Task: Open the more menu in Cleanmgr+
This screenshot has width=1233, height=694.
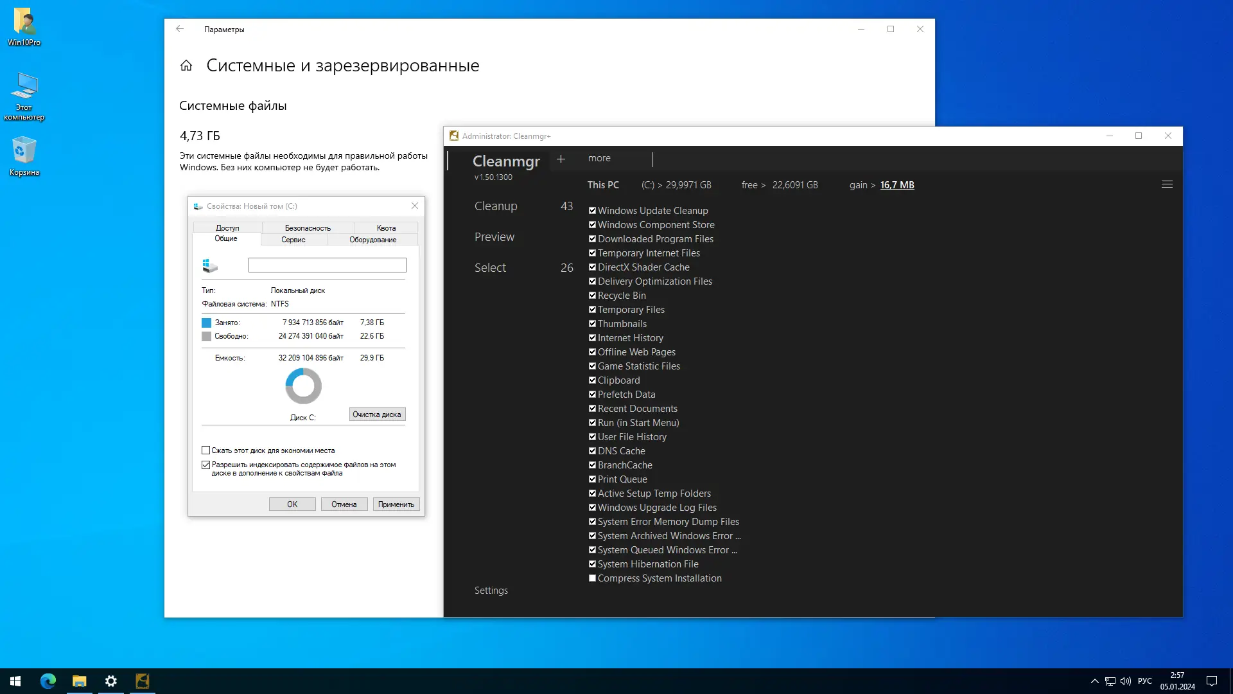Action: (x=599, y=159)
